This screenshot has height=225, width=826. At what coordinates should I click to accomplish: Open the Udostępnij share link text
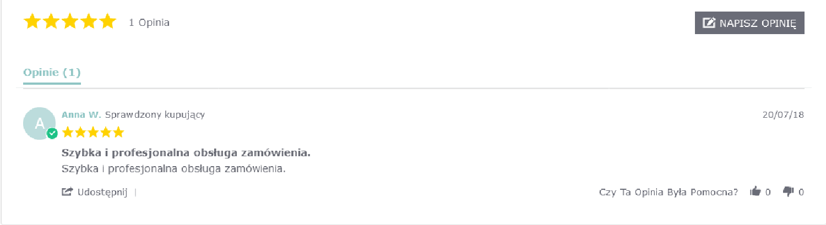(x=102, y=192)
